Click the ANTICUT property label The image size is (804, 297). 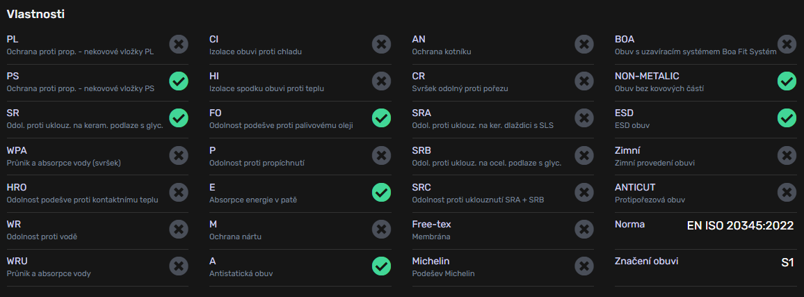pyautogui.click(x=635, y=188)
